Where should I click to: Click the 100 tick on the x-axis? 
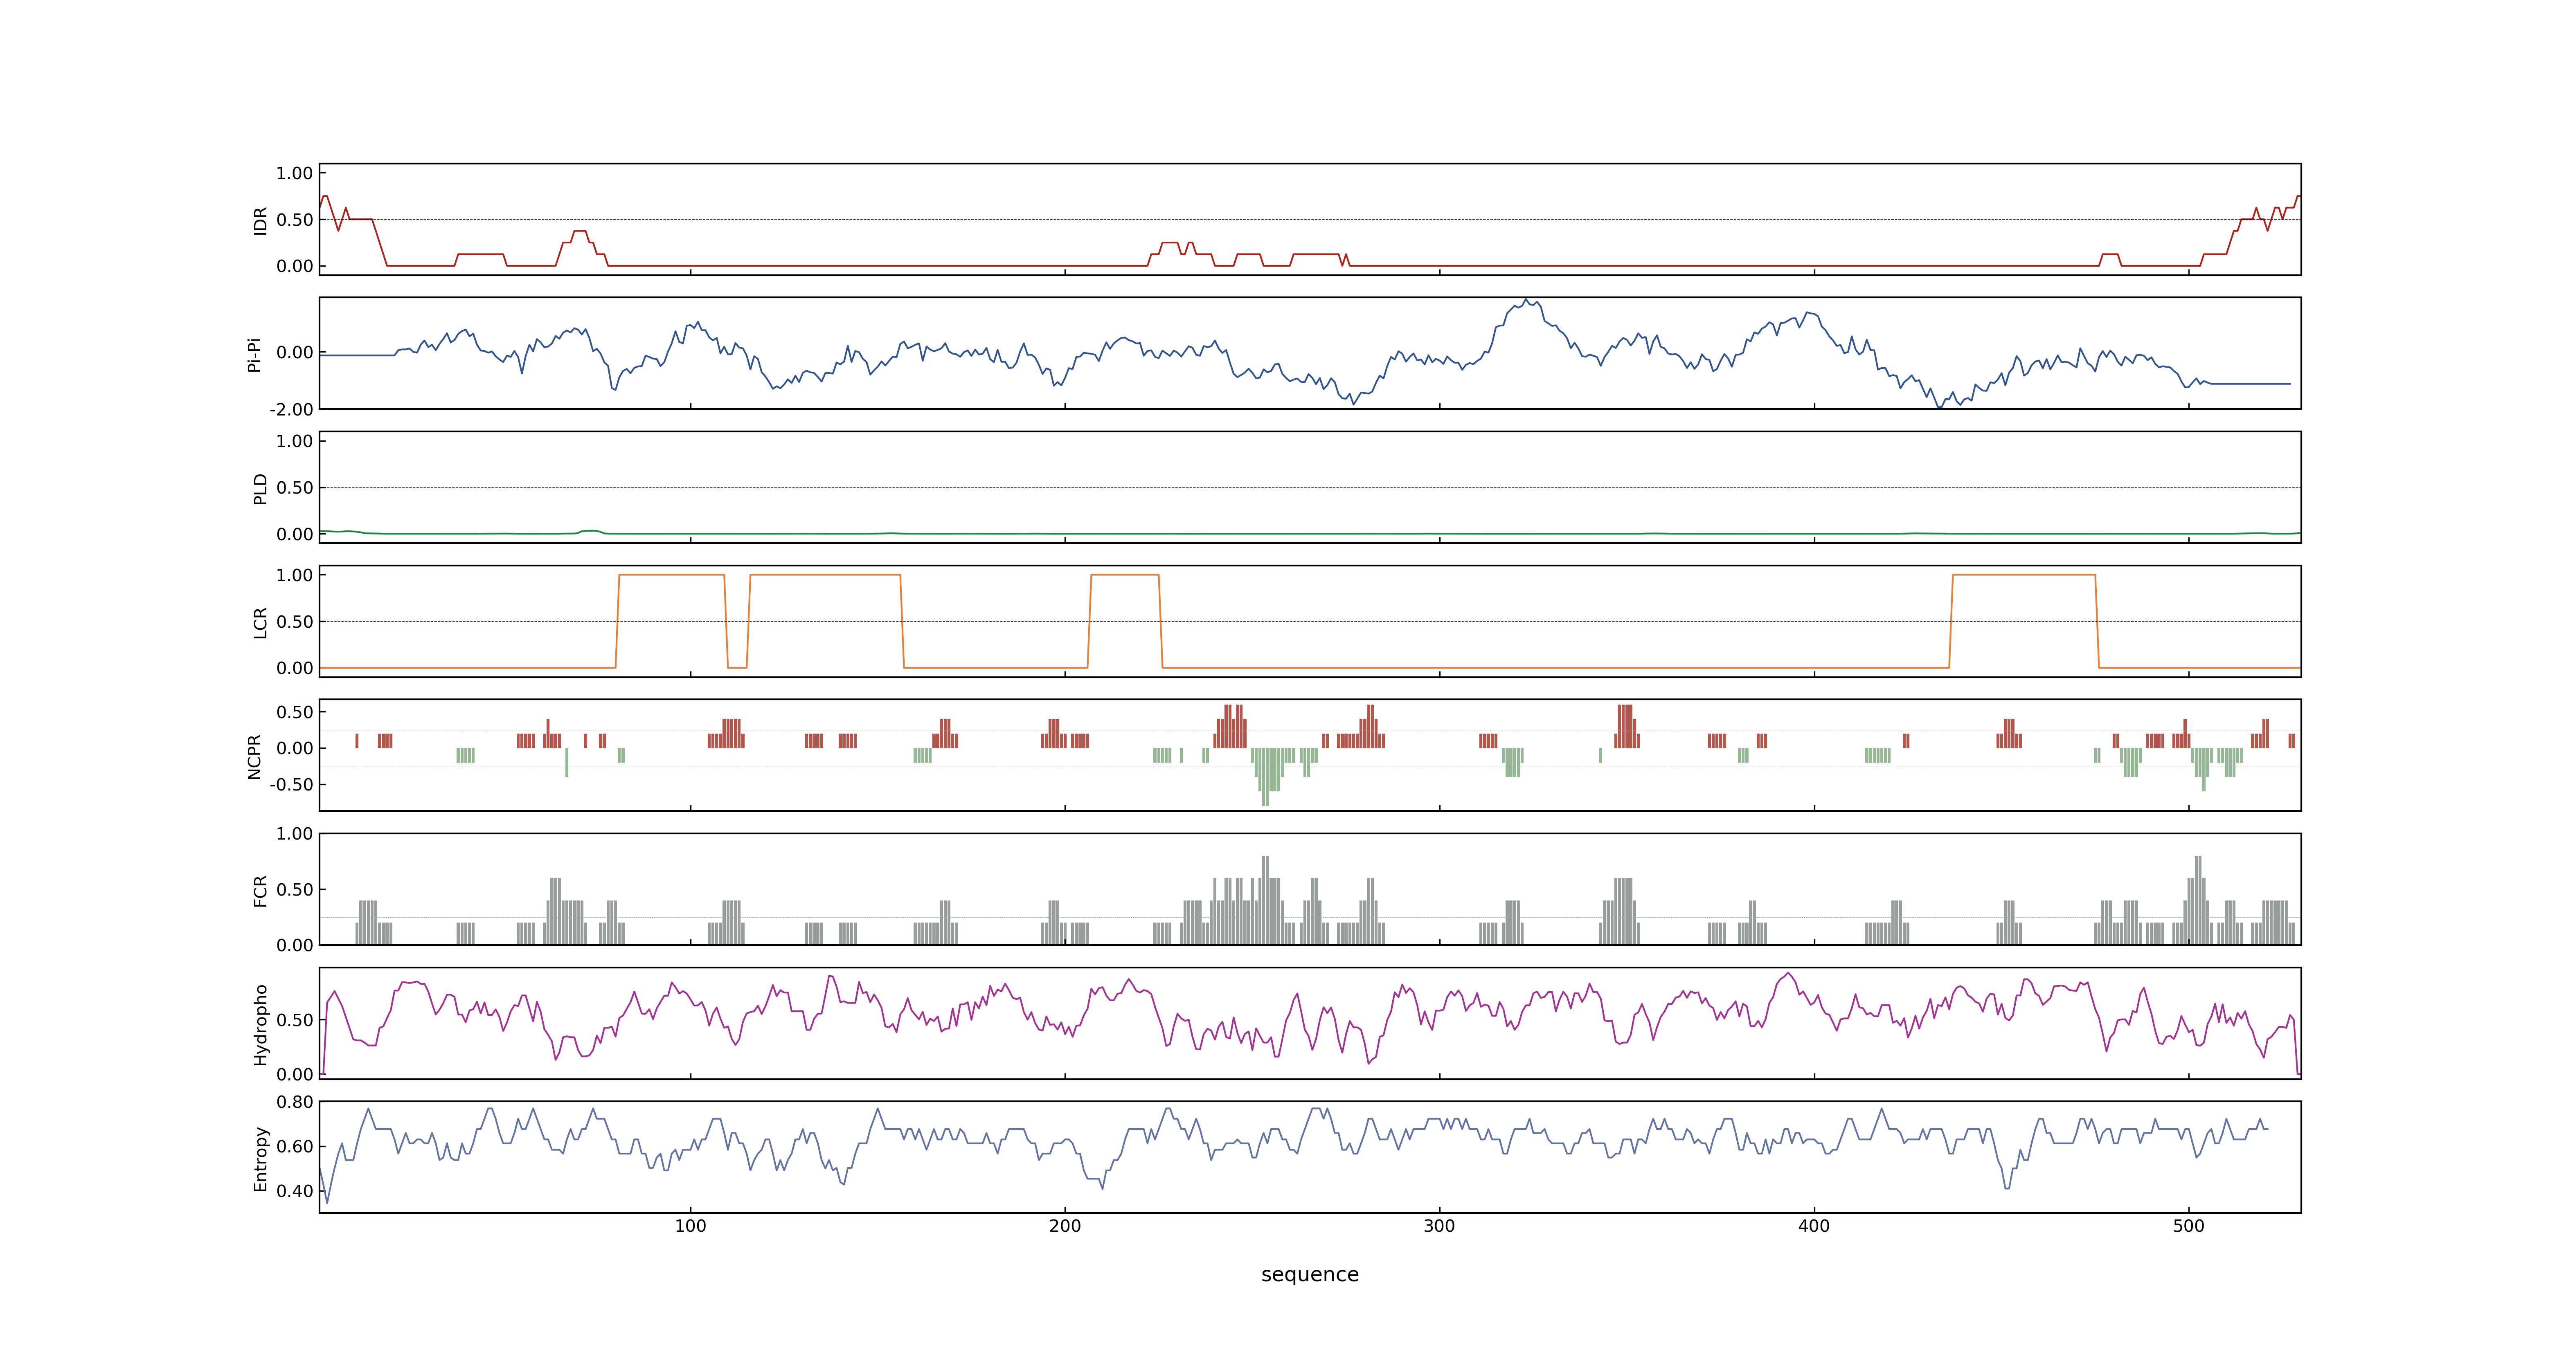[691, 1226]
